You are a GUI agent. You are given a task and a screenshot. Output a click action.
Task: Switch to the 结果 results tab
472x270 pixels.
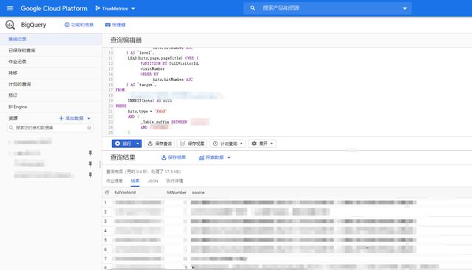[x=135, y=181]
